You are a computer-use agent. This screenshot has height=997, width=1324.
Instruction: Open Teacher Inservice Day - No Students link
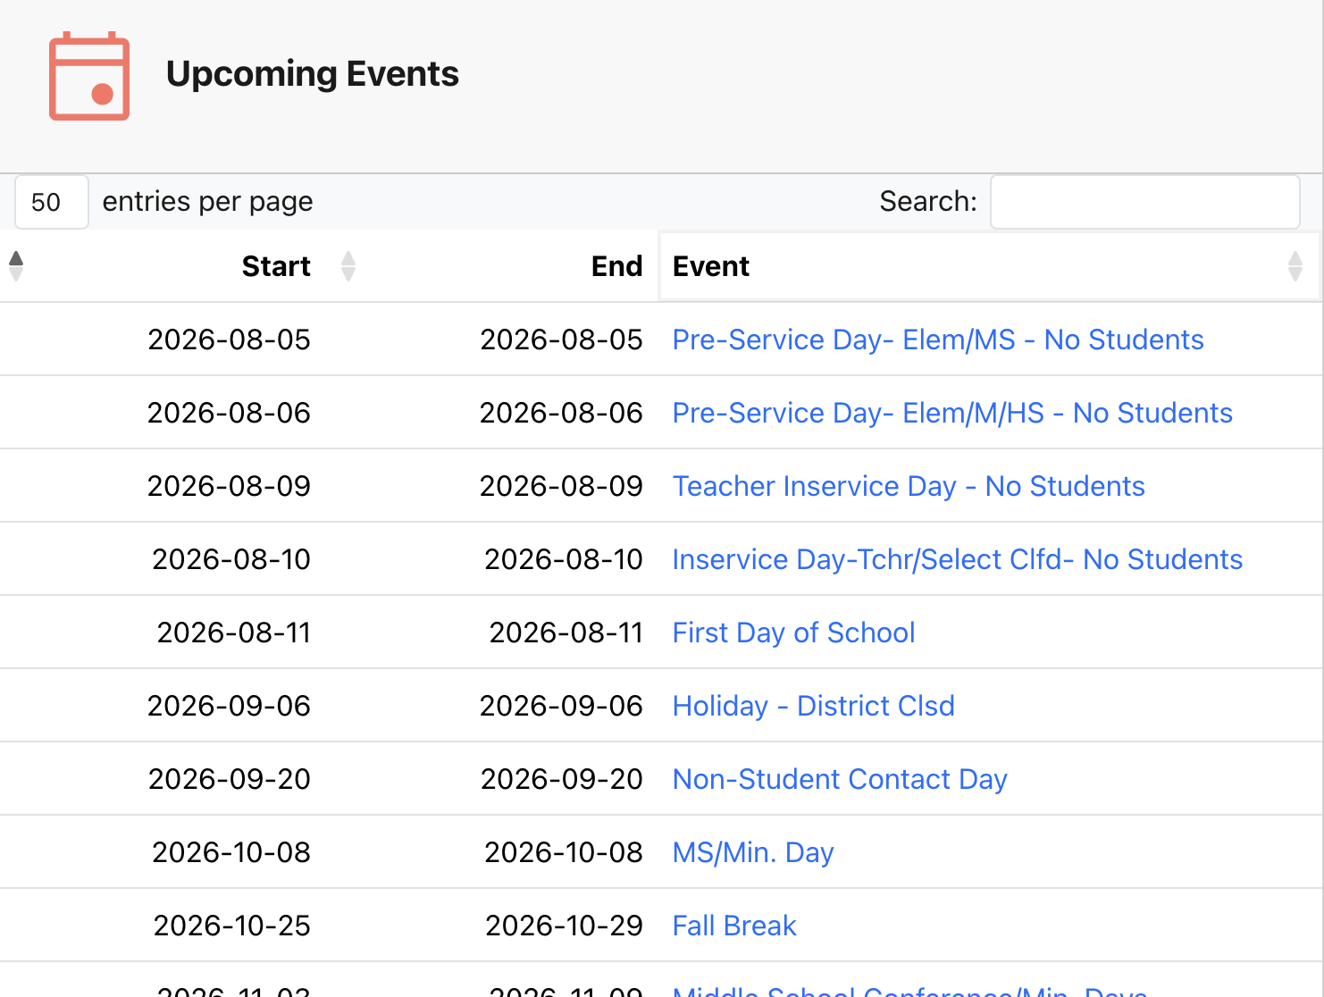pyautogui.click(x=909, y=486)
